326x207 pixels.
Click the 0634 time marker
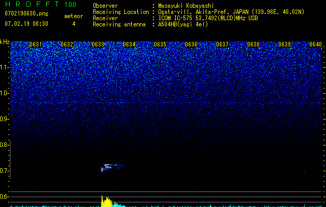[129, 45]
